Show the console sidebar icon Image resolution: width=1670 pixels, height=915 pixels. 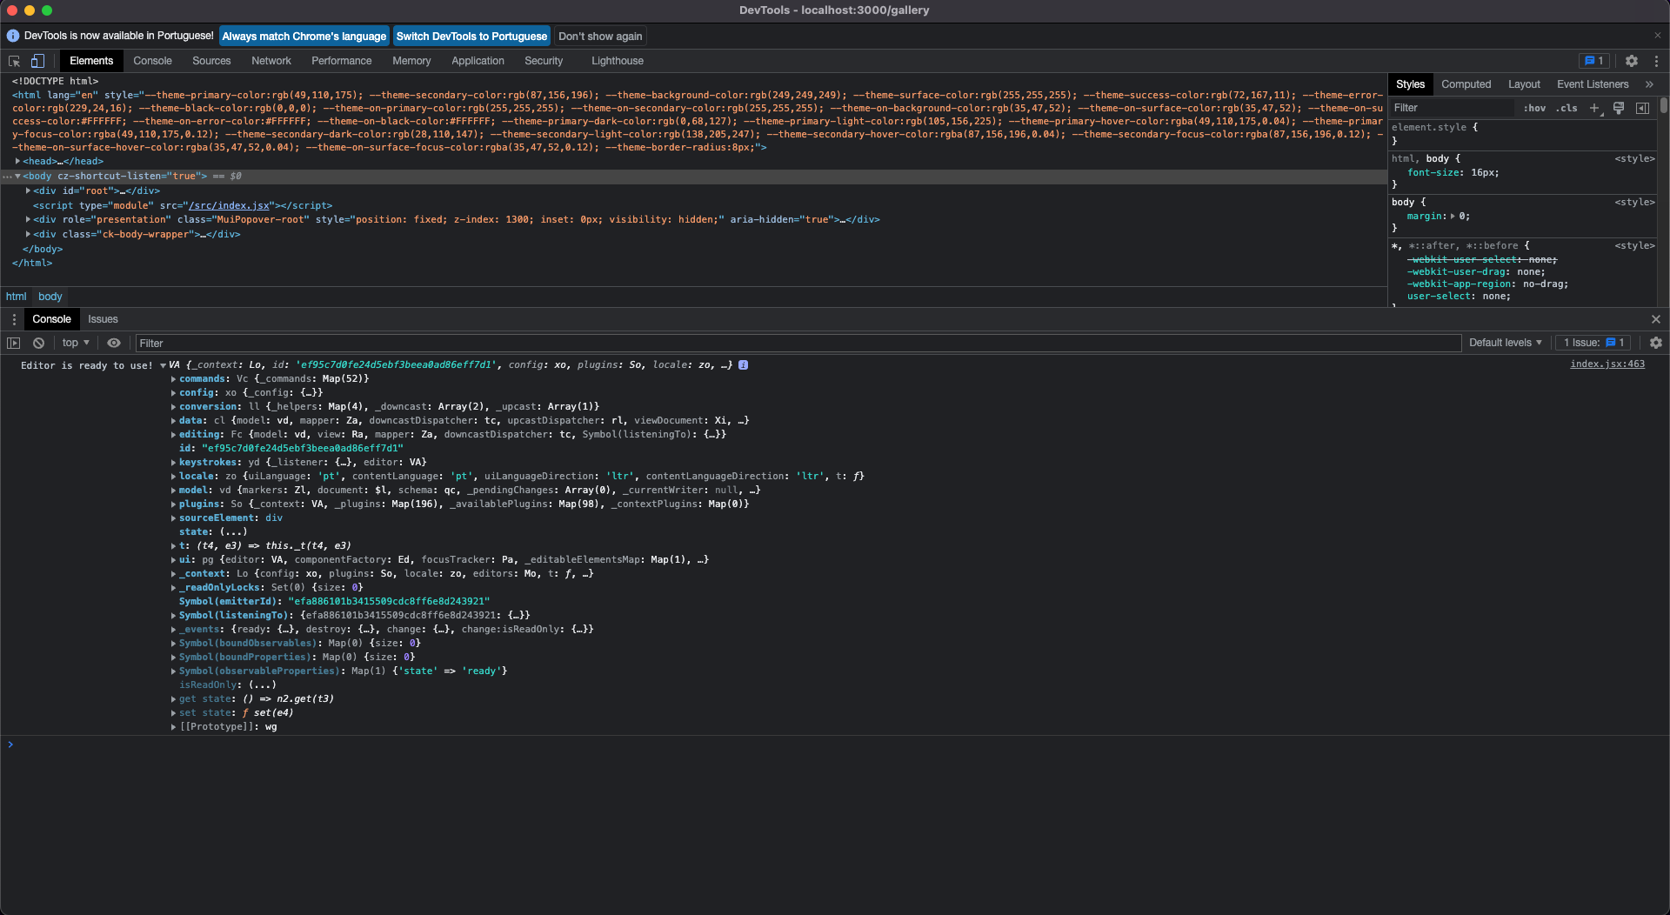click(x=14, y=343)
